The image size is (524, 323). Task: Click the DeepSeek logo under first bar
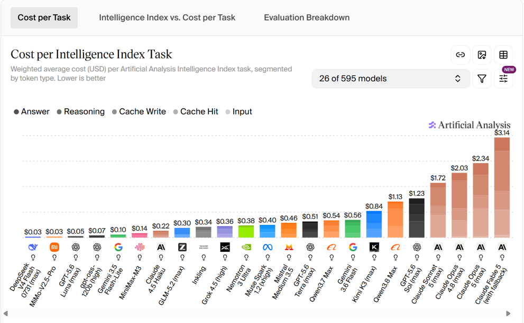[33, 247]
